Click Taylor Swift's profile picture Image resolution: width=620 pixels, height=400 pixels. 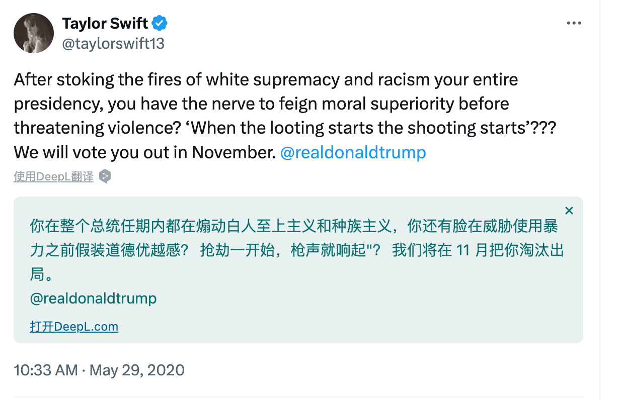pos(34,33)
